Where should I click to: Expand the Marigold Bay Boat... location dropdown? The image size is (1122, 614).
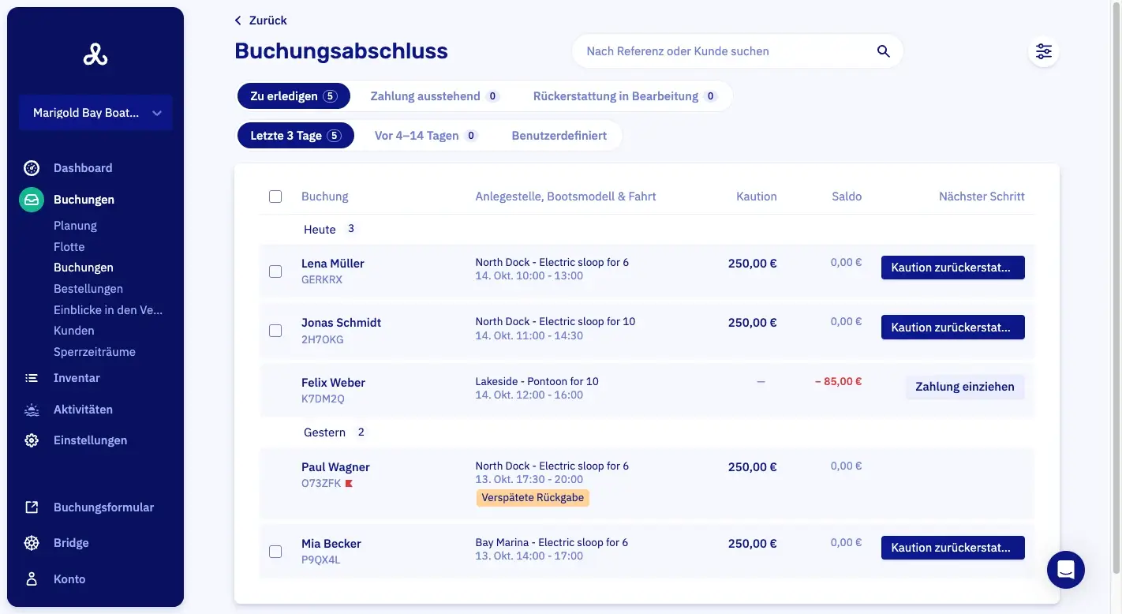pos(95,113)
